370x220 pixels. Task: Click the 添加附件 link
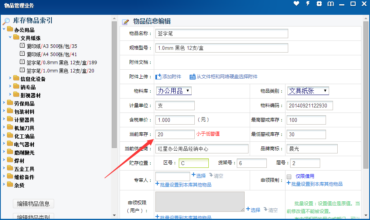click(171, 77)
